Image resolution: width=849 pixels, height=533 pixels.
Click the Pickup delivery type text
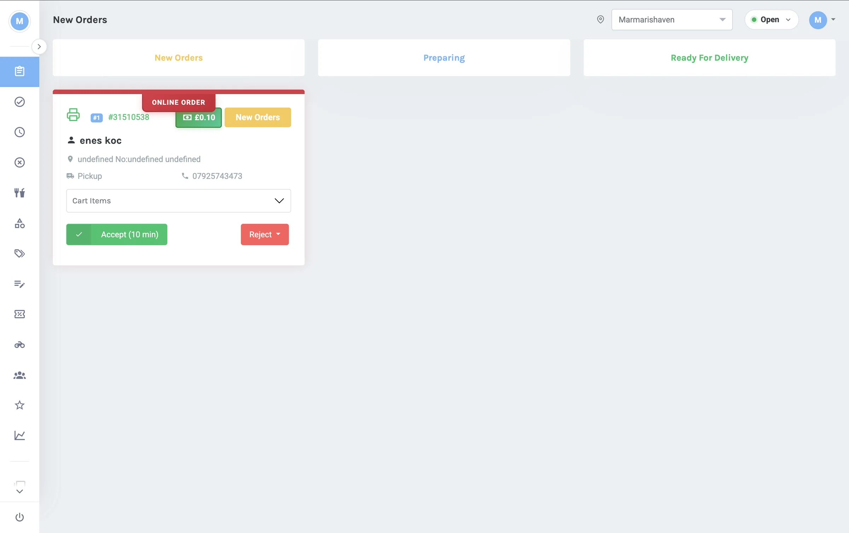pyautogui.click(x=90, y=176)
